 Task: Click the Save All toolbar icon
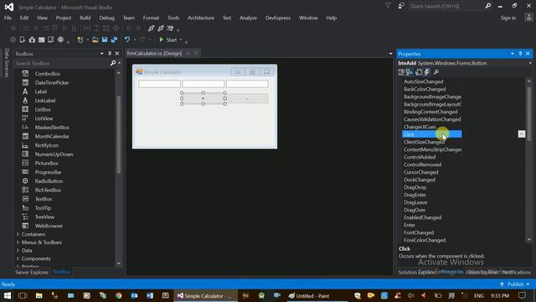pos(114,39)
